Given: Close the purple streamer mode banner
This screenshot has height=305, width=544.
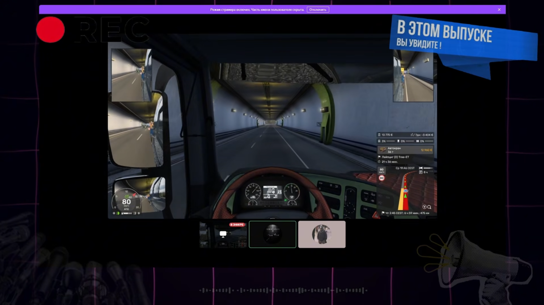Looking at the screenshot, I should point(499,9).
